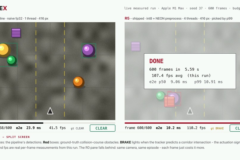This screenshot has height=160, width=240.
Task: Click the pale green sphere in the right pane
Action: point(160,96)
